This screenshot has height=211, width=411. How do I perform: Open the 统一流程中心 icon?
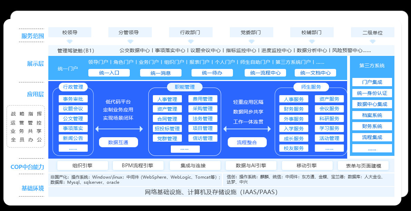click(265, 72)
